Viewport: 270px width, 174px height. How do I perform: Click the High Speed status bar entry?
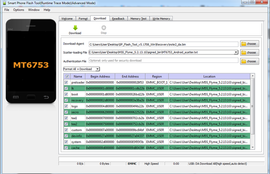click(x=151, y=164)
